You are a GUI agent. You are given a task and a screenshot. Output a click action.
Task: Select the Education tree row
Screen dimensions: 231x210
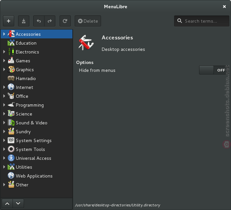pos(37,43)
